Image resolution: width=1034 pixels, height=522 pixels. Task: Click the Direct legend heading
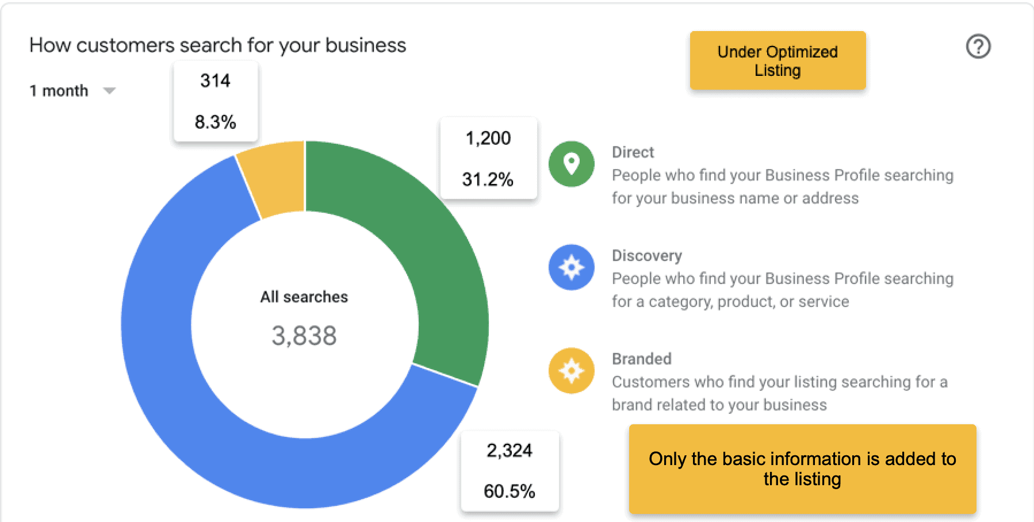633,152
